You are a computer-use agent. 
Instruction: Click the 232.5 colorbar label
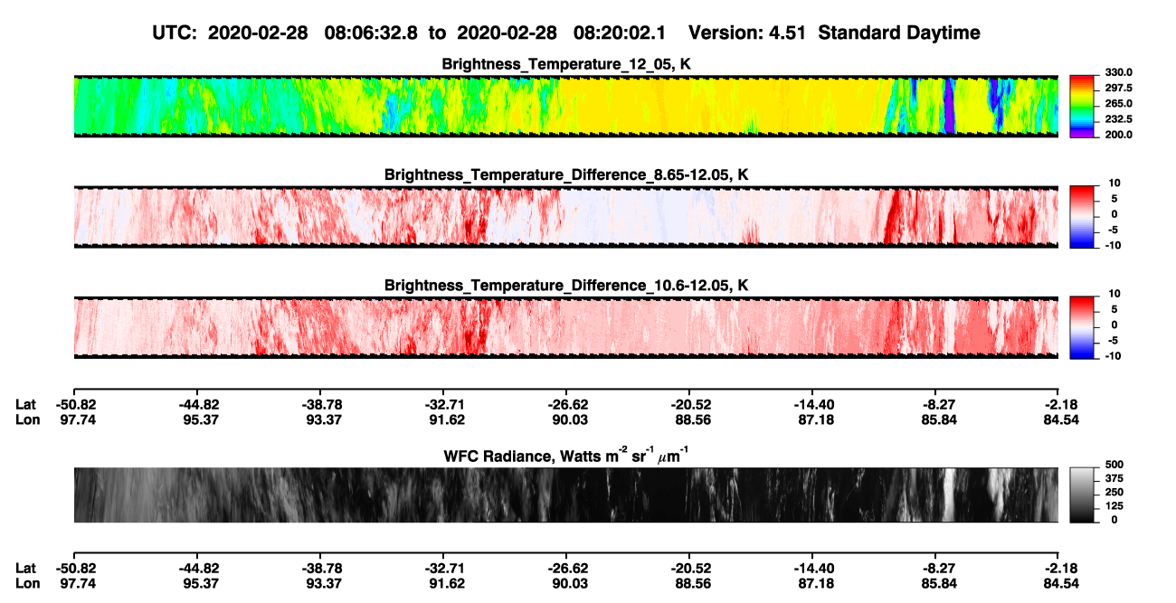(1118, 119)
